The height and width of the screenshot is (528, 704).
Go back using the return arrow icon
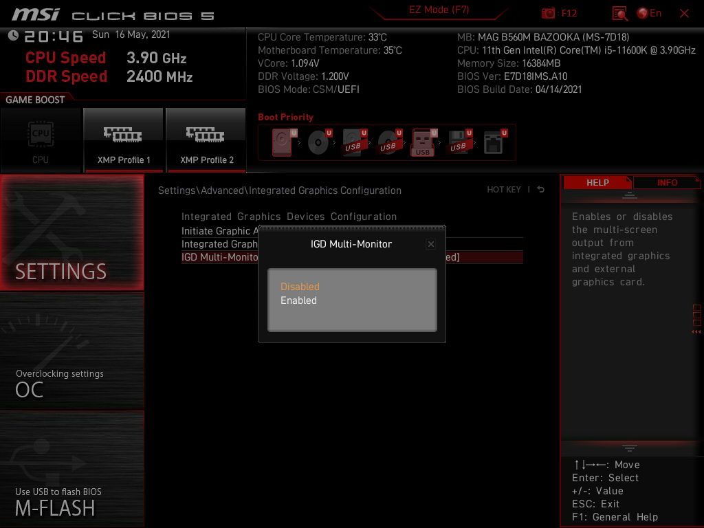(x=541, y=190)
